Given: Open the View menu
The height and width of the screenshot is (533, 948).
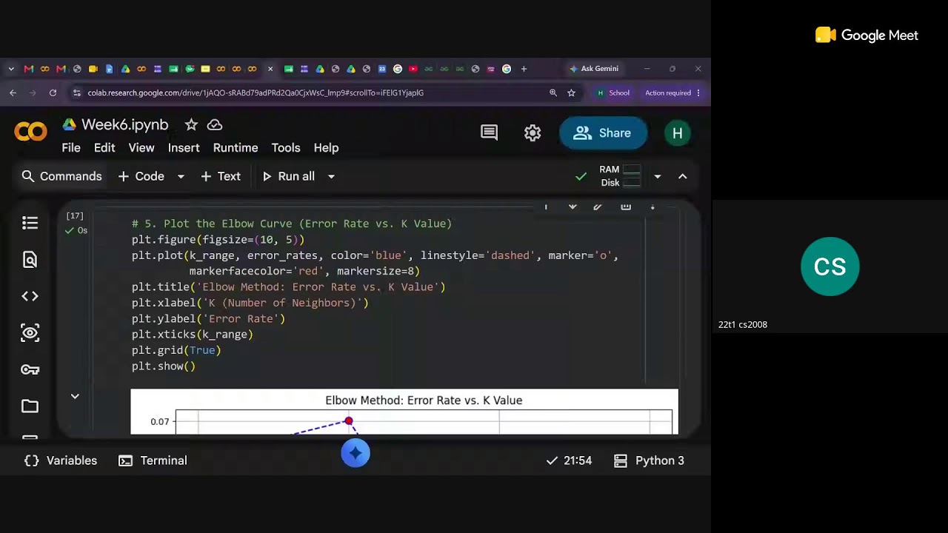Looking at the screenshot, I should [141, 147].
